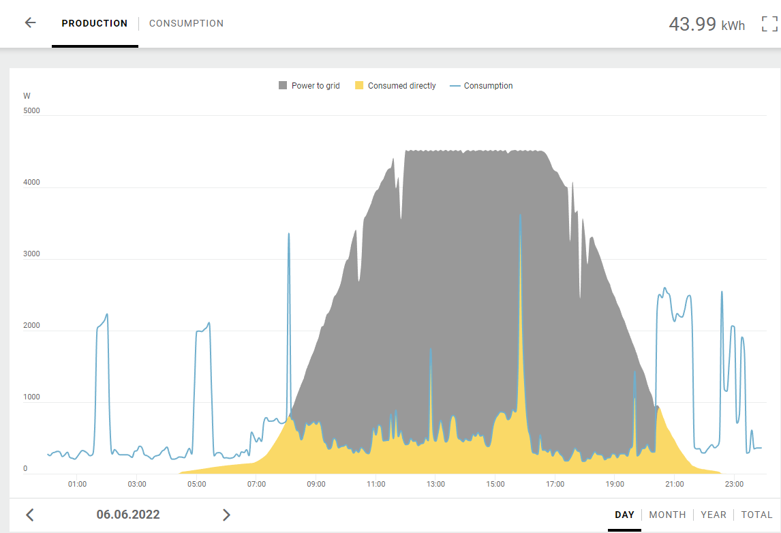Image resolution: width=781 pixels, height=533 pixels.
Task: Switch to the PRODUCTION tab
Action: coord(95,23)
